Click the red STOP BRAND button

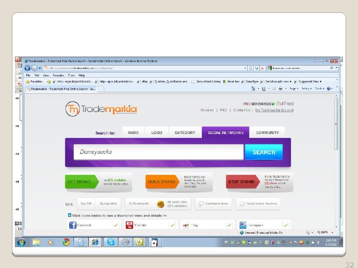point(243,182)
